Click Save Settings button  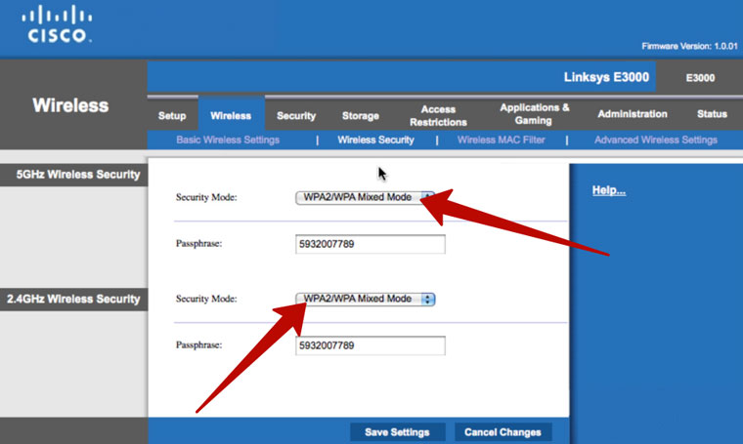(x=397, y=432)
